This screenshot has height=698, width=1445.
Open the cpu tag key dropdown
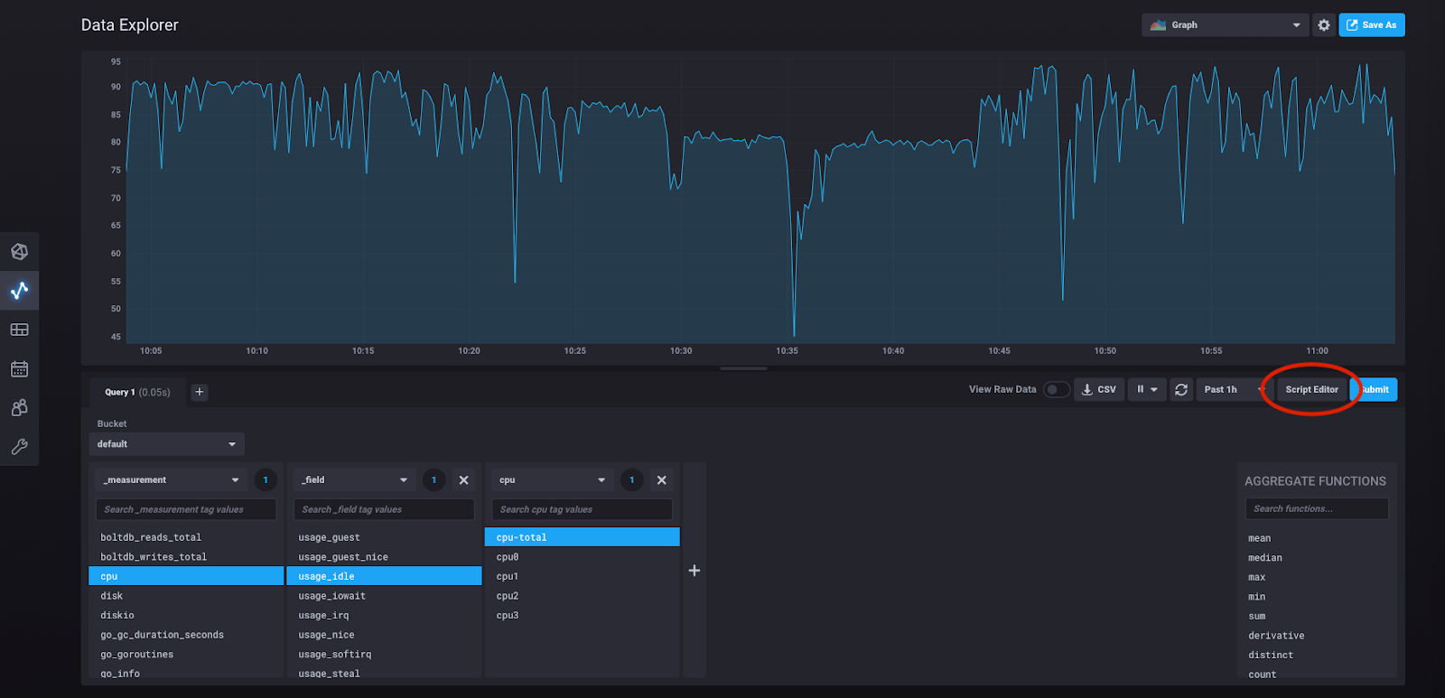pyautogui.click(x=553, y=480)
